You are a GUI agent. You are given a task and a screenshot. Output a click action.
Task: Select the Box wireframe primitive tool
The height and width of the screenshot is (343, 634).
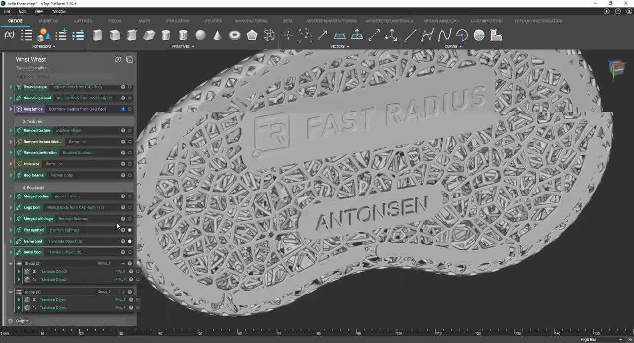click(269, 35)
